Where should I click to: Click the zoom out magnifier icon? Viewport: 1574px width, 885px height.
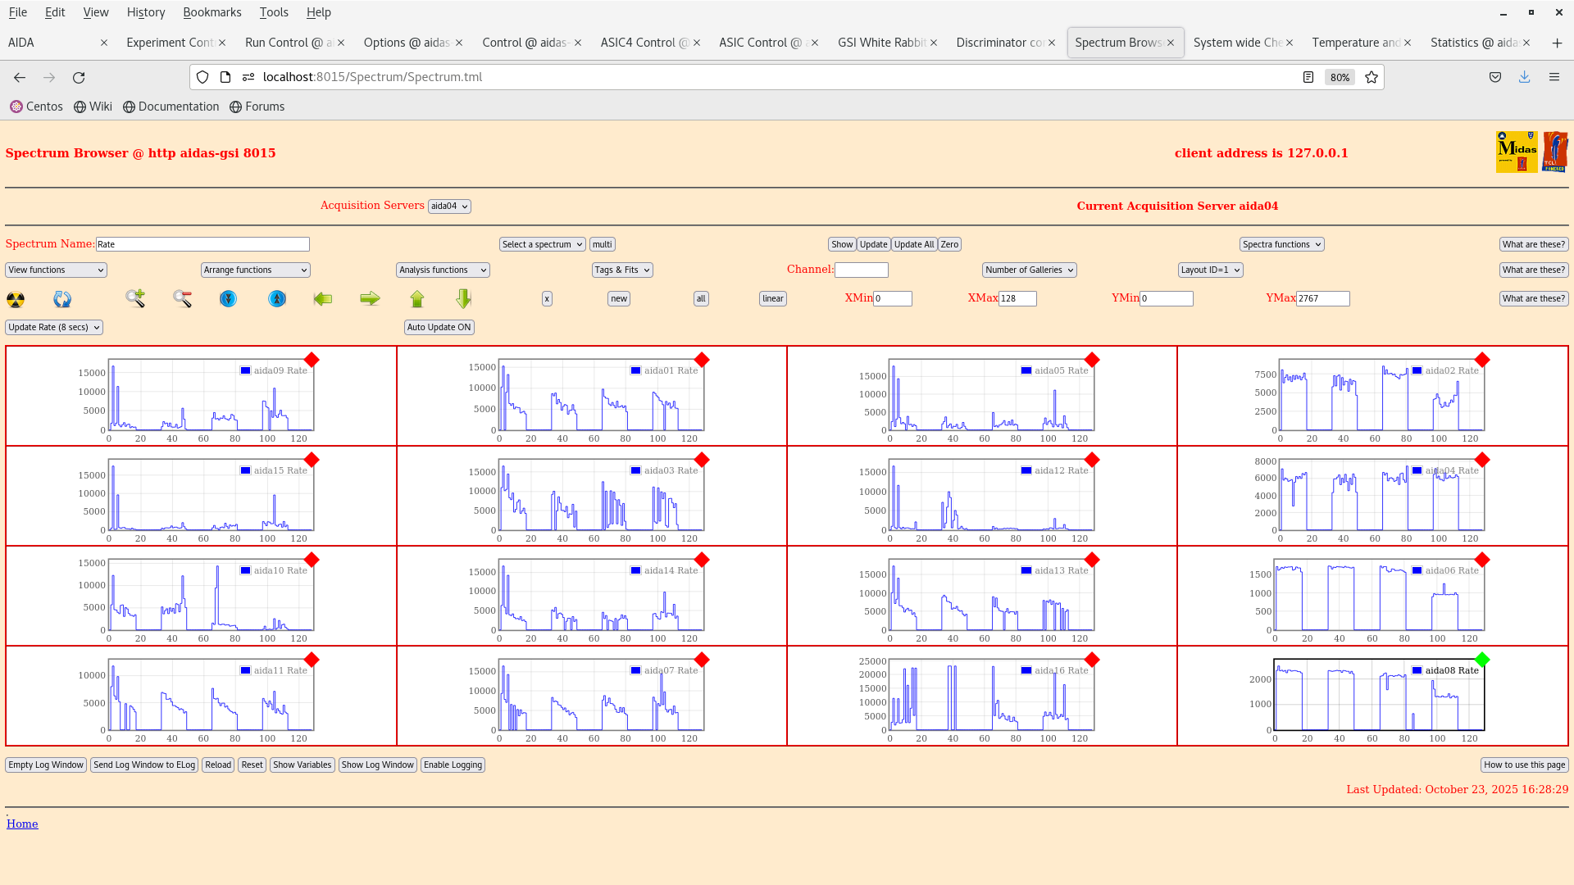click(x=182, y=299)
